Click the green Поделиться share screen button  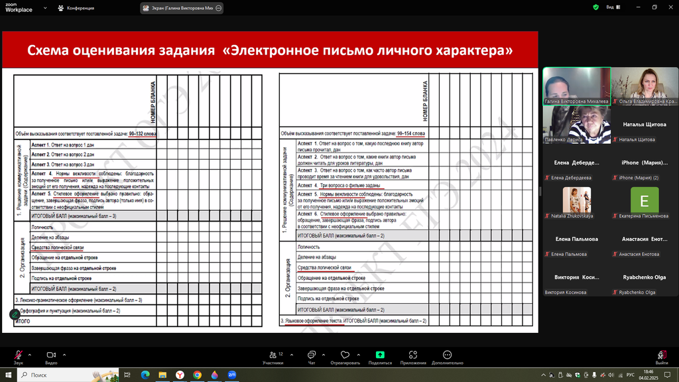click(x=380, y=357)
